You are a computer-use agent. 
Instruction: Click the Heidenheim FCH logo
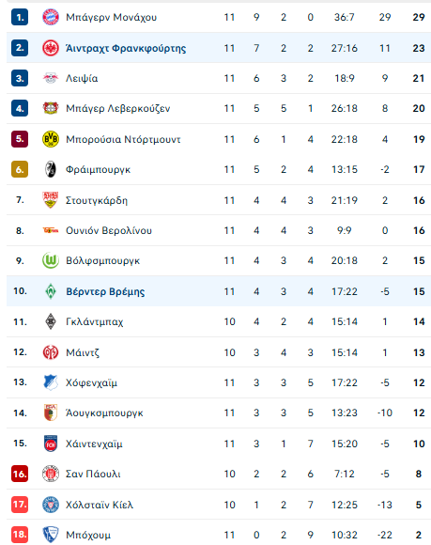(x=51, y=444)
